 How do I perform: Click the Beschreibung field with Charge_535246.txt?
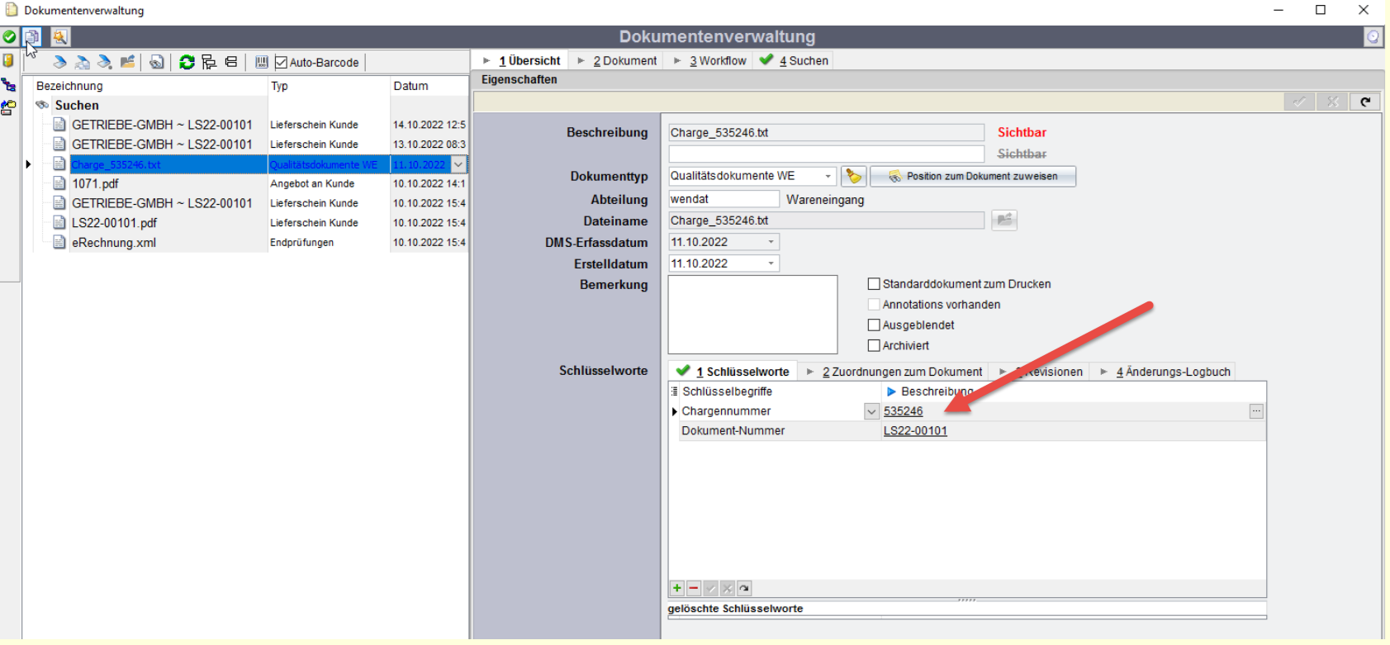(x=826, y=133)
